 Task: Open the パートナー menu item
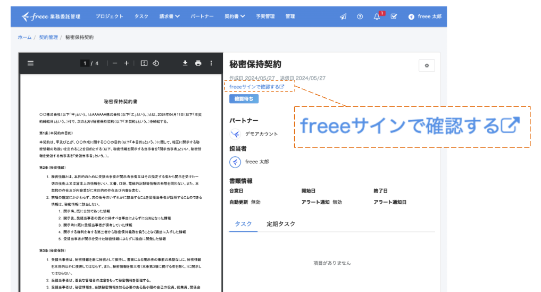click(202, 16)
